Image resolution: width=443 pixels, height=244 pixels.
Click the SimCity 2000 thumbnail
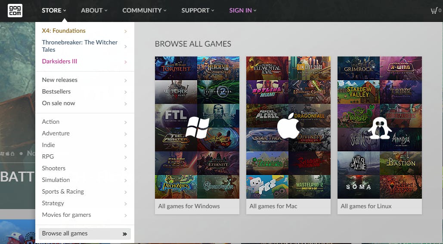tap(310, 68)
